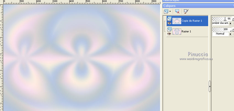This screenshot has width=234, height=111.
Task: Click the layer link toggle next to opacity 100
Action: click(x=233, y=30)
